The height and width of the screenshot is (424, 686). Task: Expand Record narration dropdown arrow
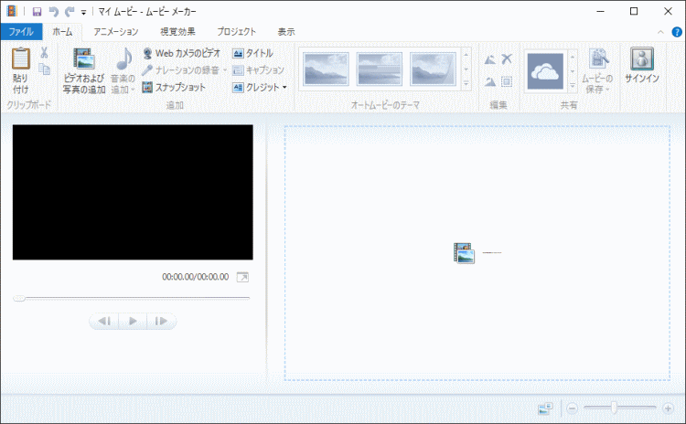225,70
